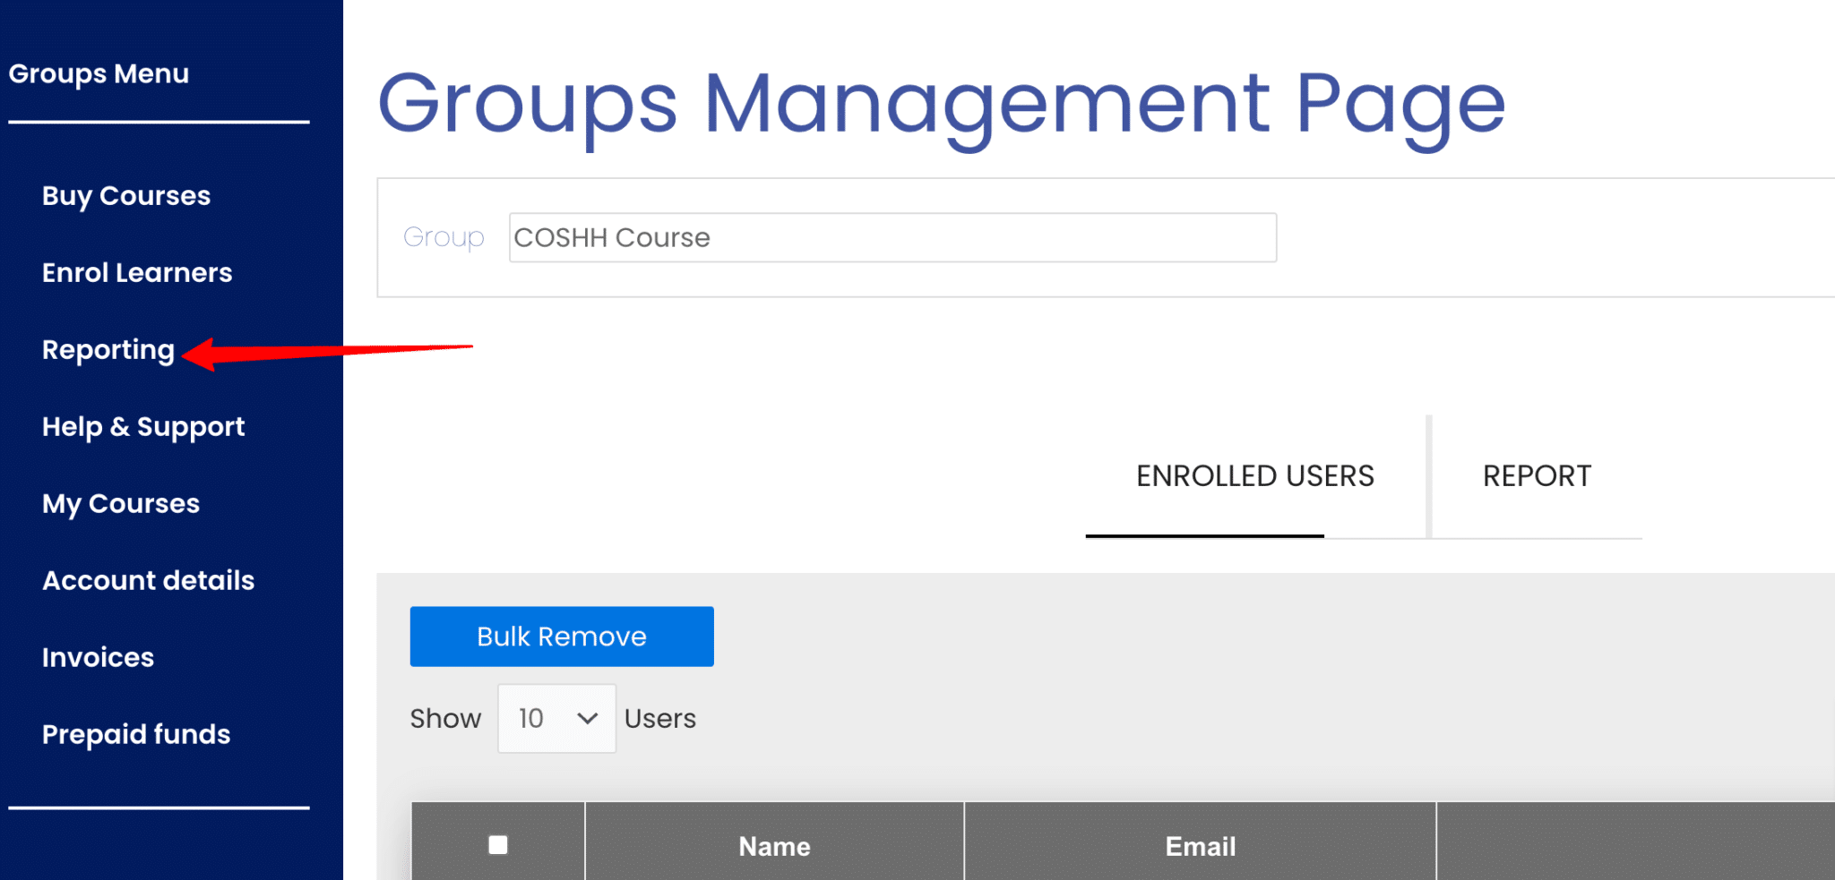Screen dimensions: 1835x880
Task: Switch to the Report tab
Action: click(x=1537, y=476)
